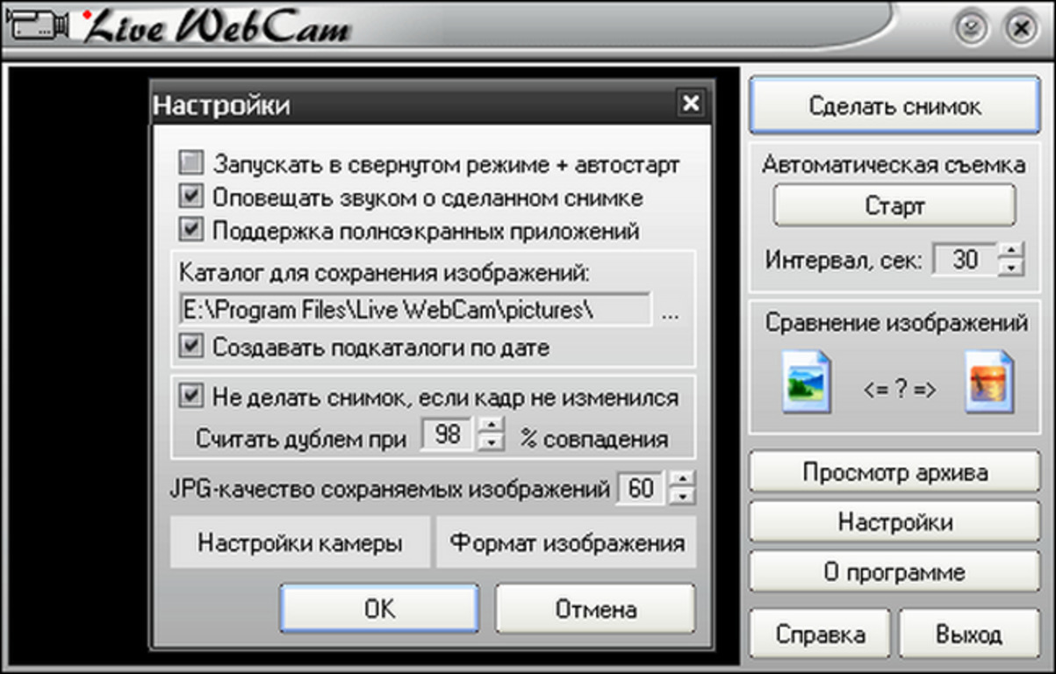Open Настройки камеры
Viewport: 1056px width, 674px height.
pos(300,542)
